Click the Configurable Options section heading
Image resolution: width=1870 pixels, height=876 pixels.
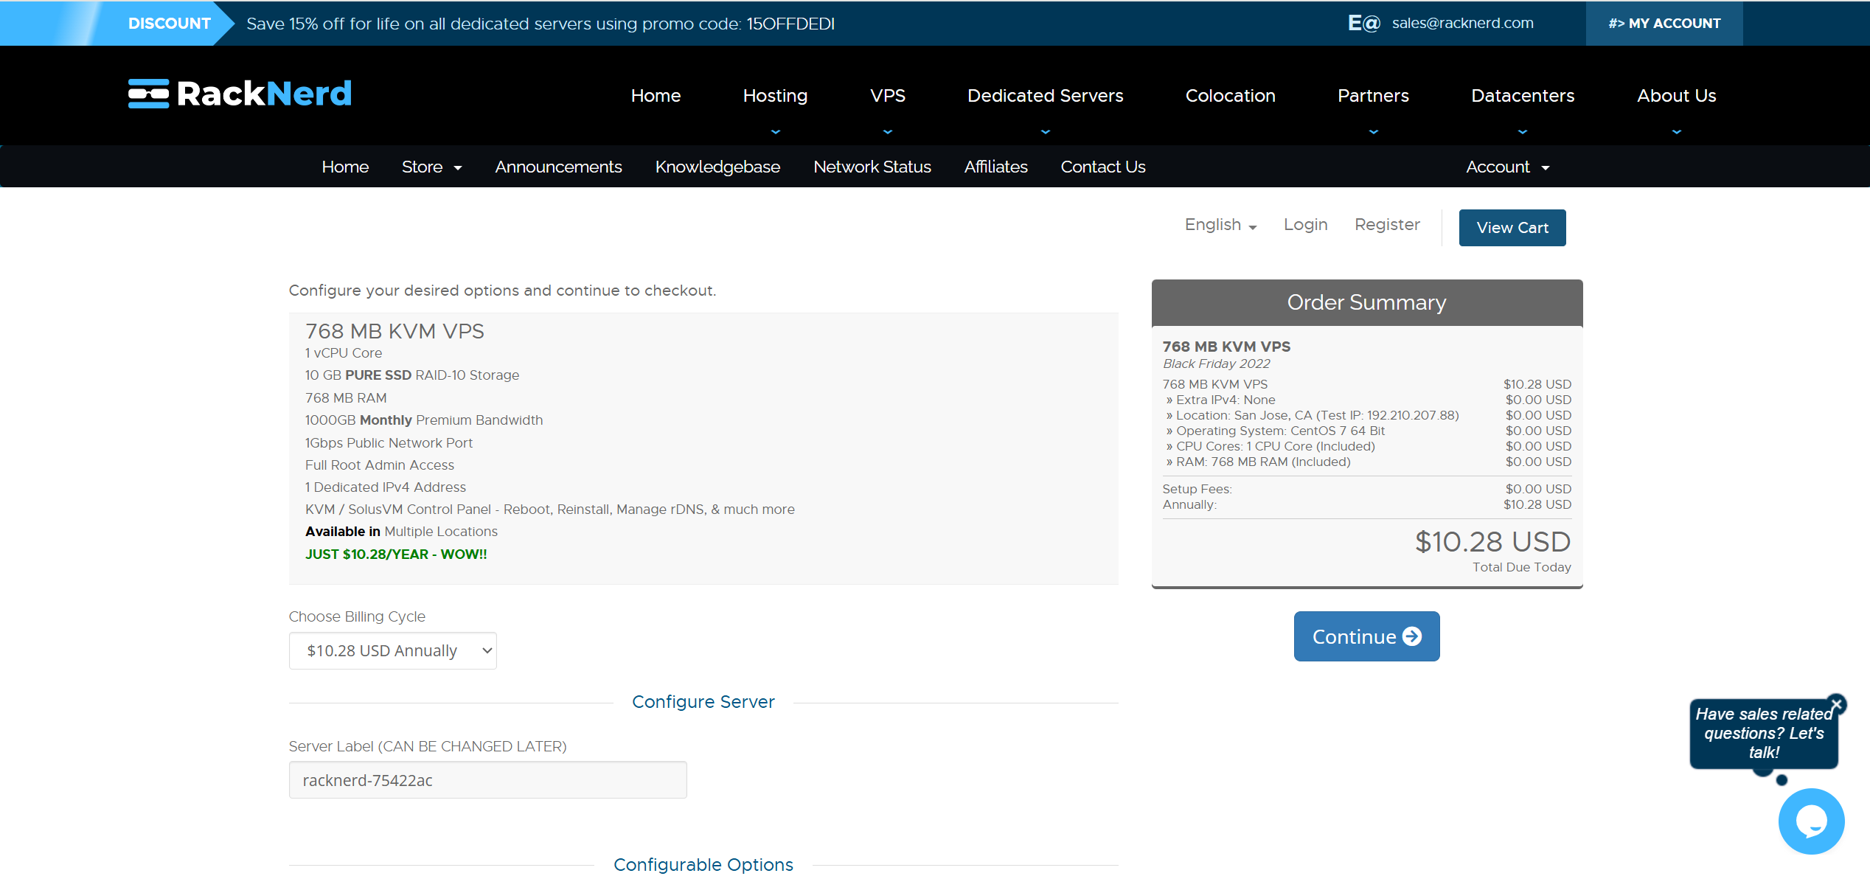click(703, 865)
